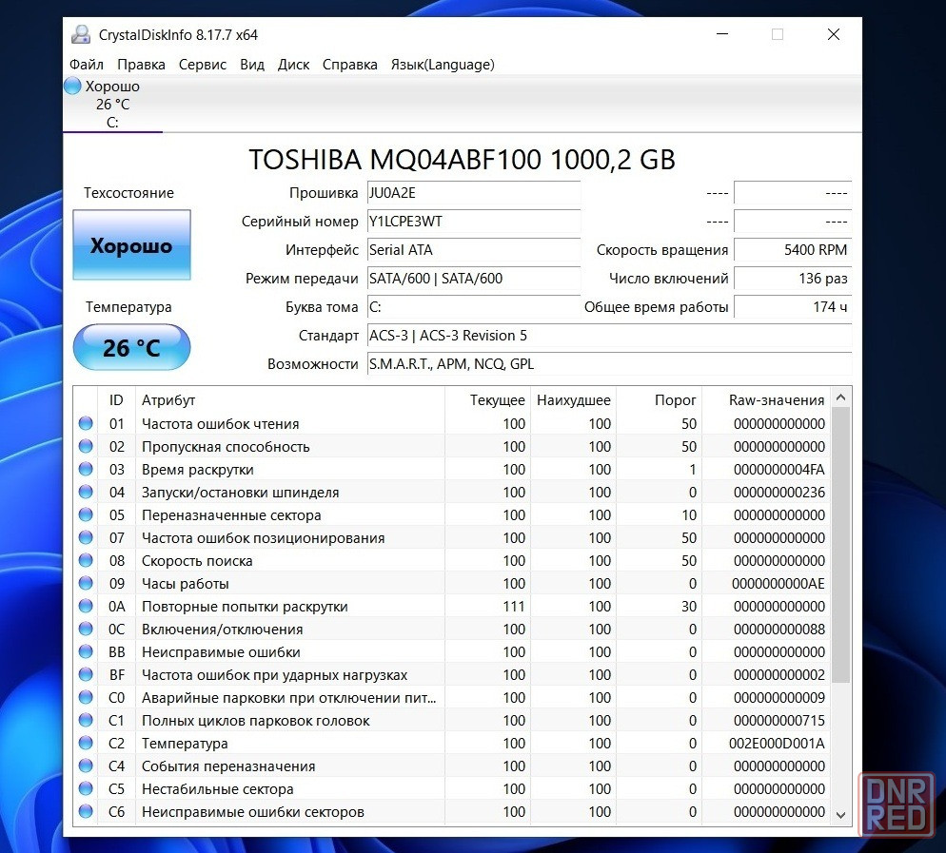Open the Справка menu

350,65
